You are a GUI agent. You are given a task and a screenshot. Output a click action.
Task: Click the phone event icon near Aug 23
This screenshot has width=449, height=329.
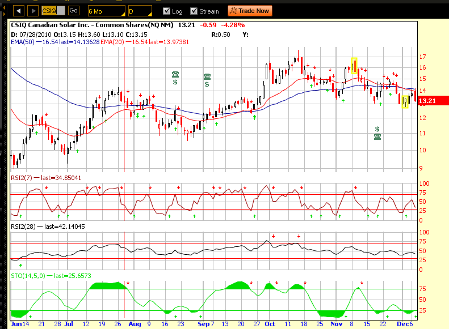click(x=175, y=75)
